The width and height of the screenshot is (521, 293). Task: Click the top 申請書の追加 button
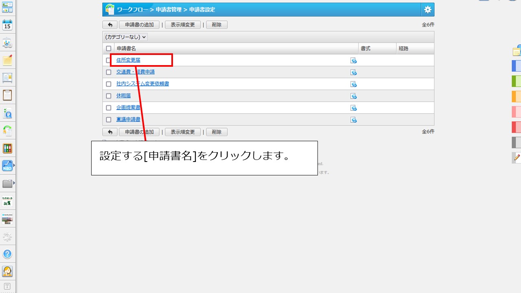point(139,25)
